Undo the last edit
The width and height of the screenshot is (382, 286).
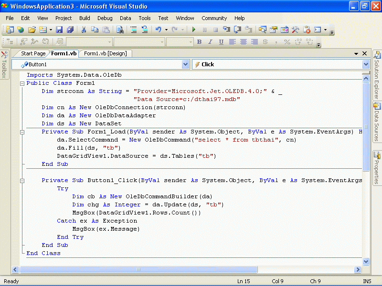[159, 30]
